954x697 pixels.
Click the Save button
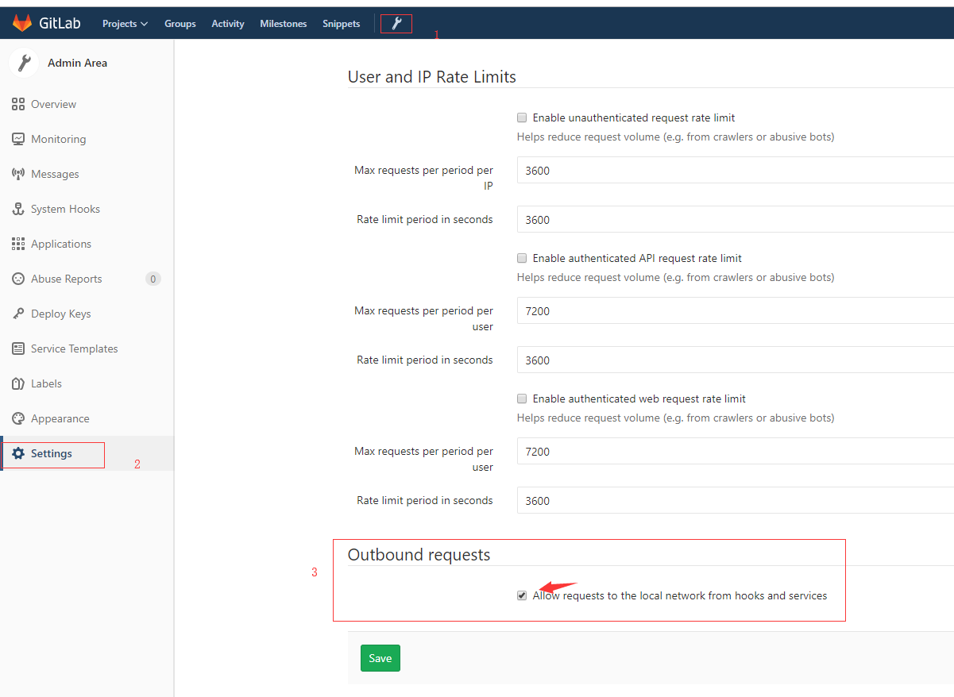[380, 657]
